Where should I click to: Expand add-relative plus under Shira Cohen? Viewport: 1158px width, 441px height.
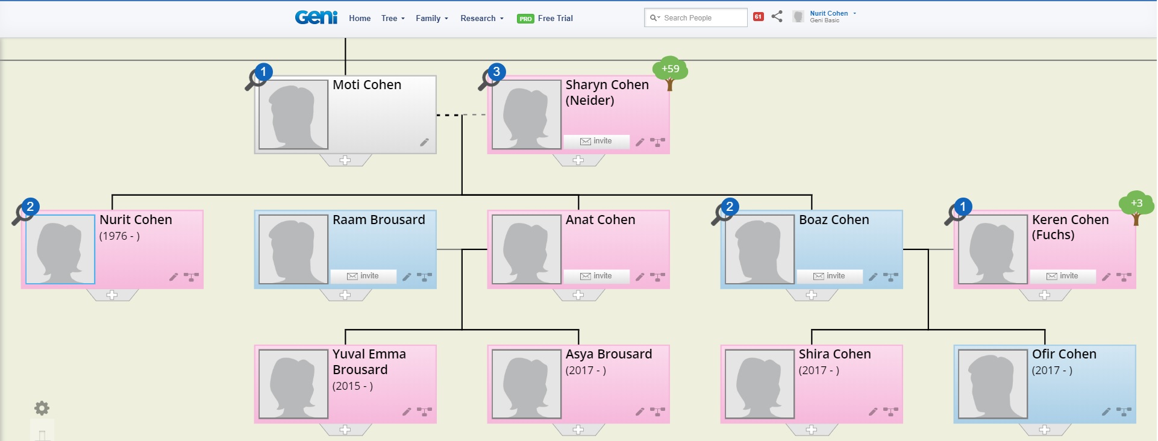click(x=812, y=430)
